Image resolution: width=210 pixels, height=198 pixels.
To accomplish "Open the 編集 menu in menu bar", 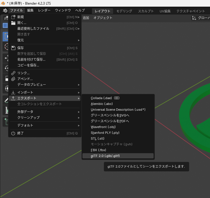I will [x=30, y=10].
